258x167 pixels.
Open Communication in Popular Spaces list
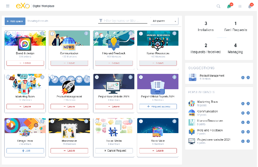point(207,111)
